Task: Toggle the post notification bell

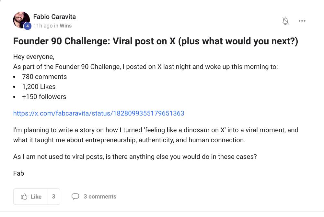Action: pos(285,21)
